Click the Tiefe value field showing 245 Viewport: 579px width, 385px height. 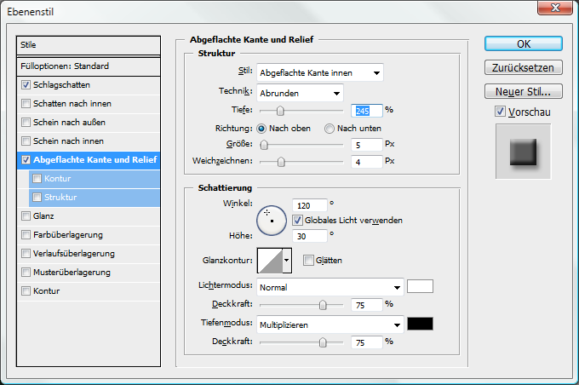coord(367,111)
